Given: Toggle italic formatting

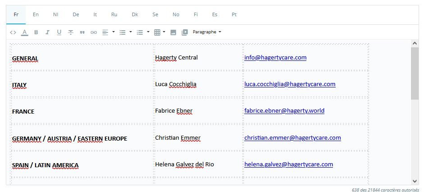Looking at the screenshot, I should (47, 32).
